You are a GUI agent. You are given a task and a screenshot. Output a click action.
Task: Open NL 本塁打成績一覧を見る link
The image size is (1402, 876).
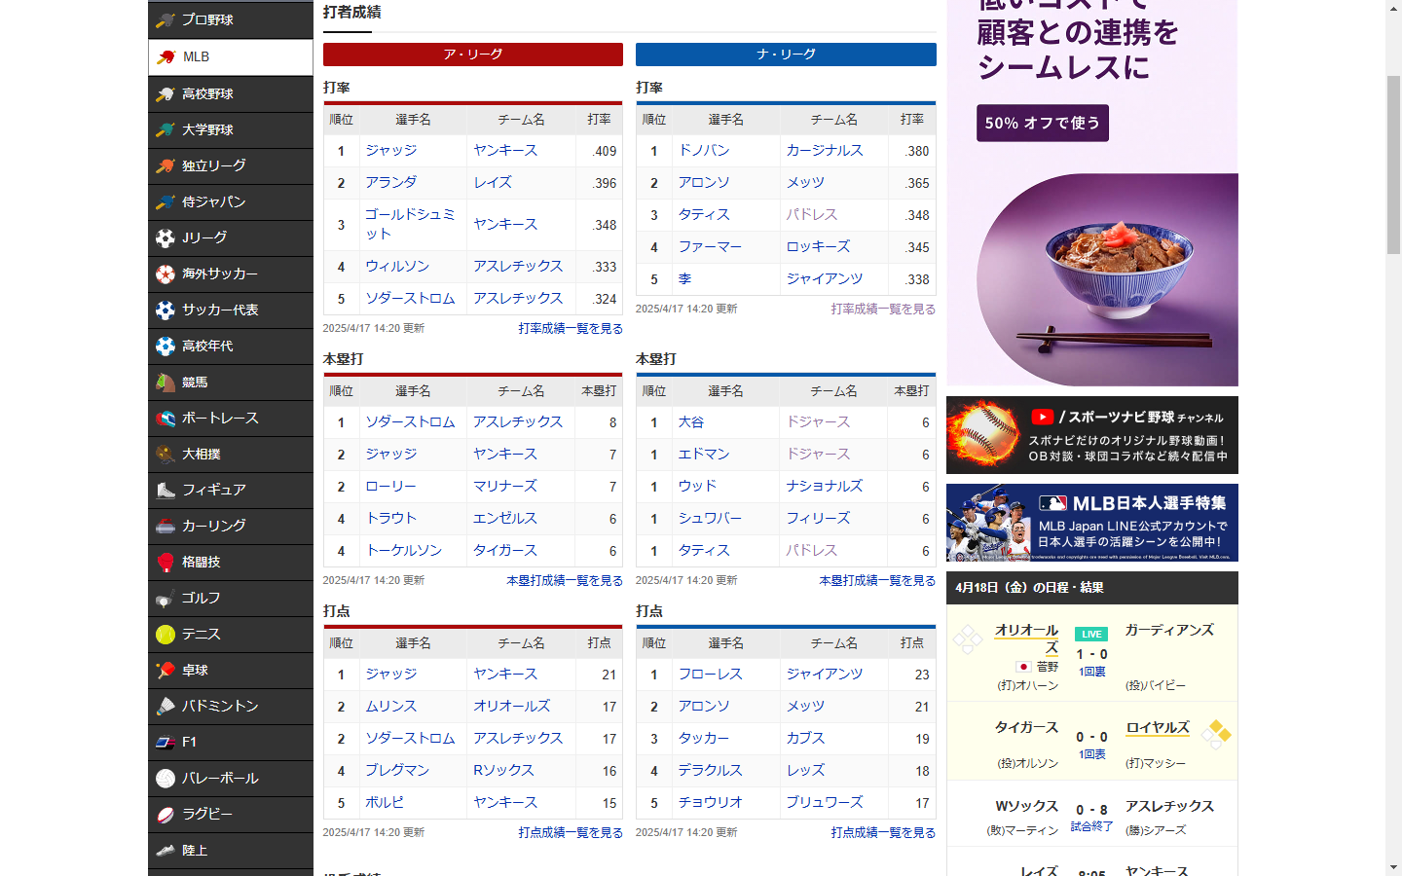tap(877, 580)
